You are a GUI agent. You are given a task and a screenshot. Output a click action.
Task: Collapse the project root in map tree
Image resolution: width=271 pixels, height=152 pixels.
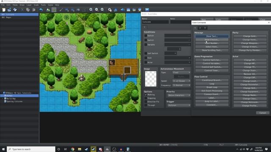pyautogui.click(x=2, y=93)
